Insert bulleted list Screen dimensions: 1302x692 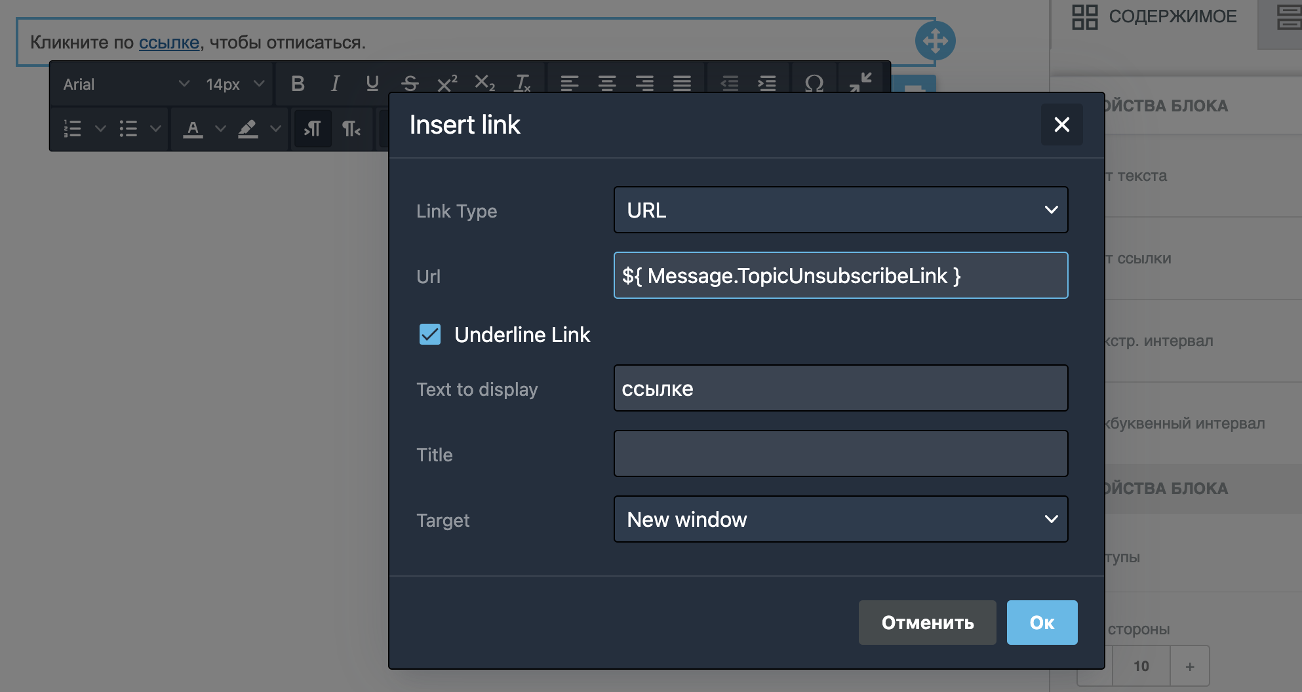[x=128, y=128]
